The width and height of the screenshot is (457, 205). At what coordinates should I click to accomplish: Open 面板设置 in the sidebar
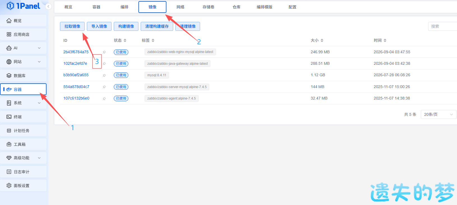tap(23, 186)
